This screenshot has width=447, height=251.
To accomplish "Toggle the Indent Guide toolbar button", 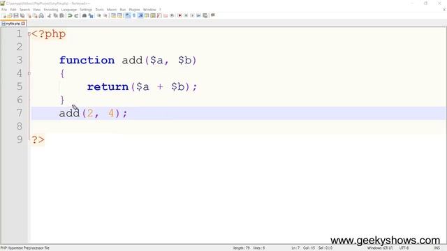I will click(x=140, y=15).
